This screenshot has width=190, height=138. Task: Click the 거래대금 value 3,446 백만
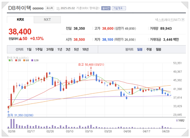(x=171, y=40)
